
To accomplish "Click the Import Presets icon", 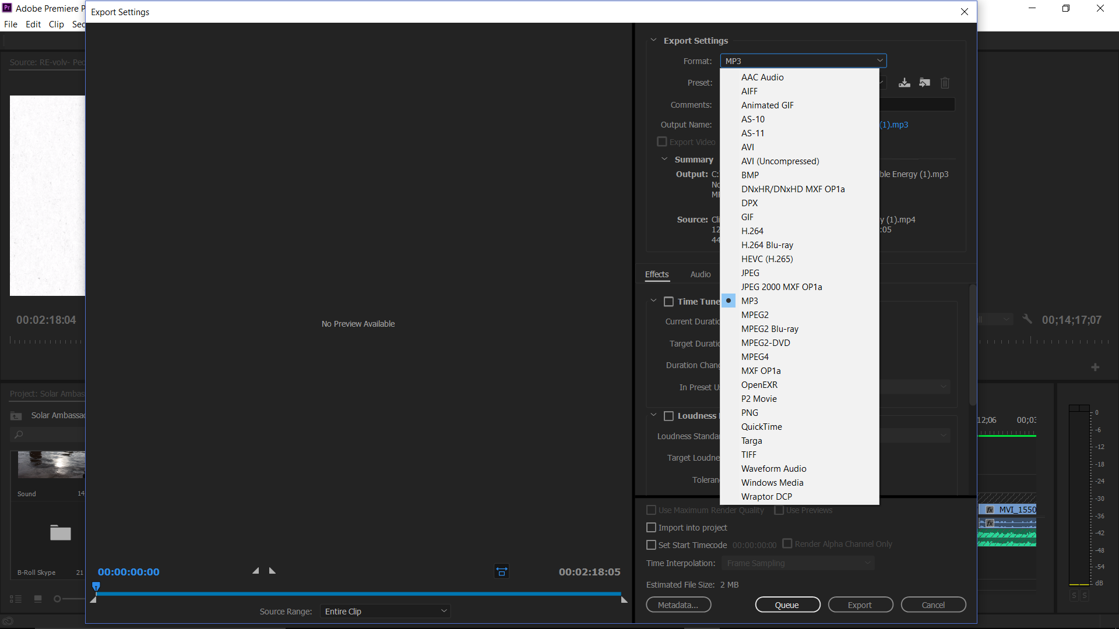I will (x=924, y=83).
